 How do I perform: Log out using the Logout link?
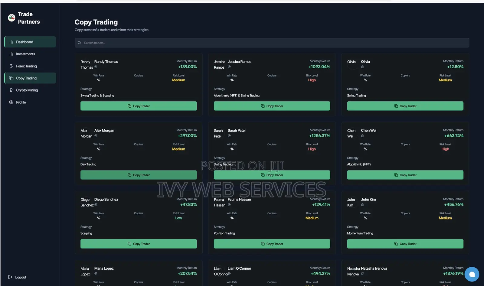(17, 277)
